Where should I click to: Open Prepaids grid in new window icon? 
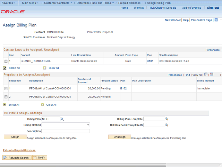pos(206,74)
